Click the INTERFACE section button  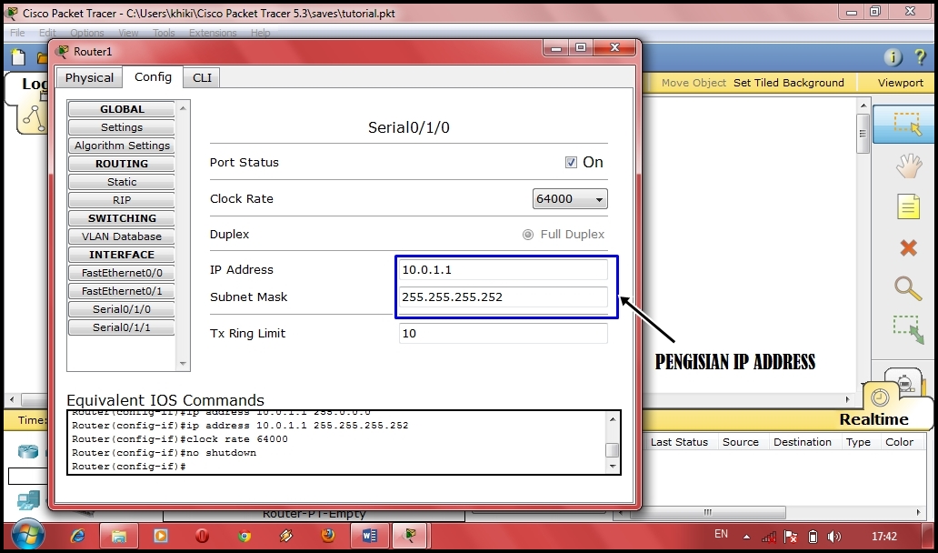point(122,255)
